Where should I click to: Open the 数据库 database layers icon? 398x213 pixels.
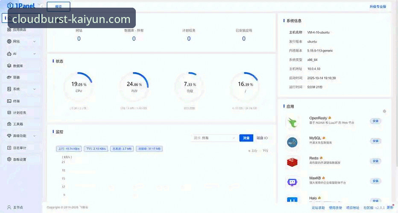click(9, 66)
